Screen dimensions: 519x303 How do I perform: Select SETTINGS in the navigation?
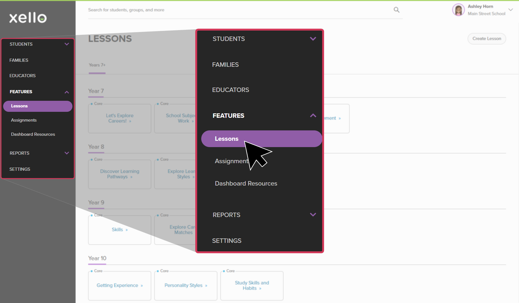pos(227,240)
